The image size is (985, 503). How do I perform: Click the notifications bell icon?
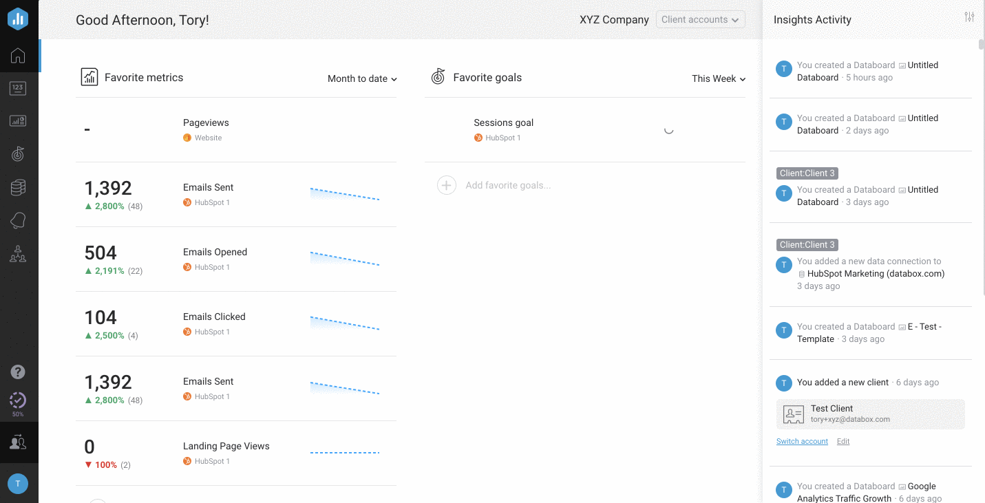[x=19, y=220]
